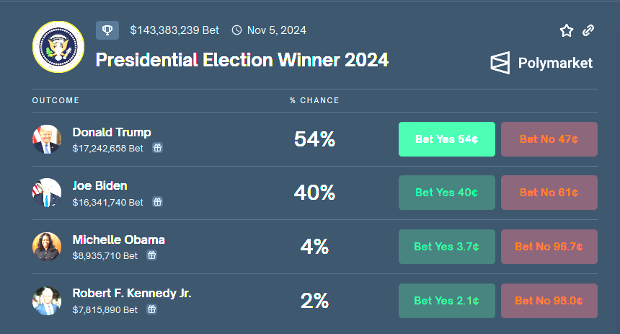Open the Polymarket logo link
Screen dimensions: 620x334
coord(541,63)
